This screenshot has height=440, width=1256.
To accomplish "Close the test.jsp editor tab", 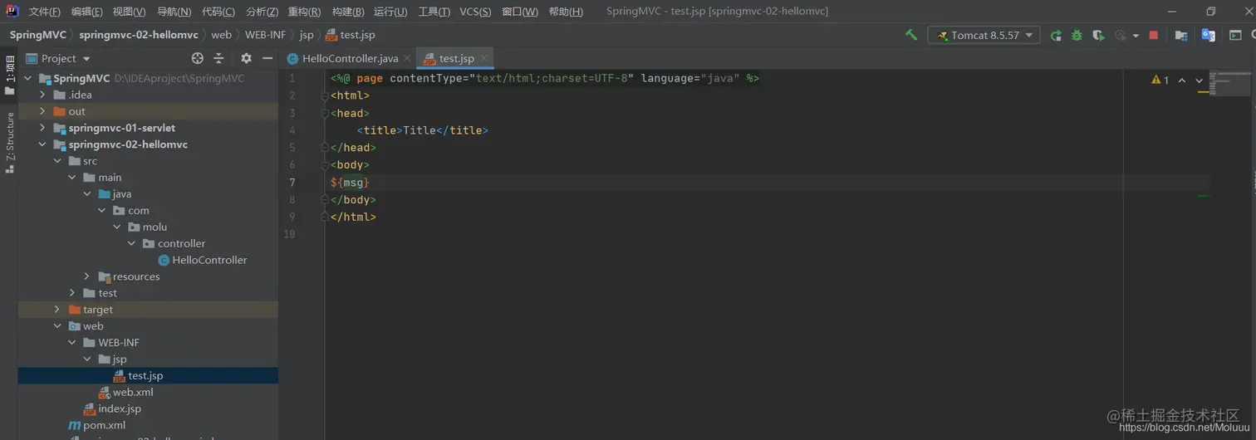I will coord(485,58).
